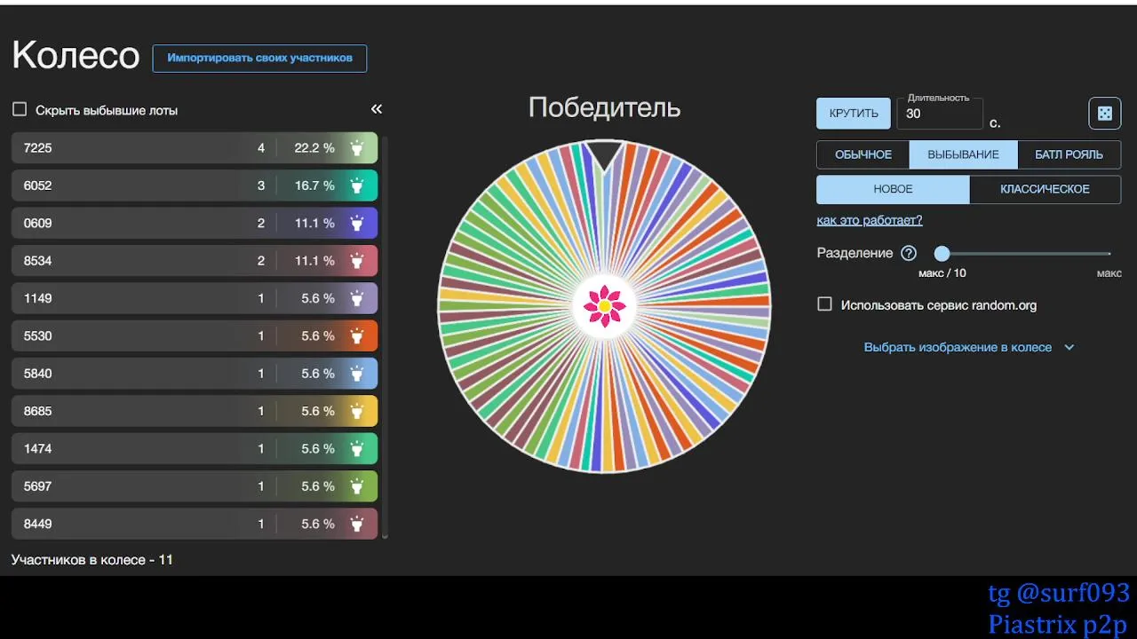Click lot name 0609
Viewport: 1137px width, 639px height.
point(38,223)
